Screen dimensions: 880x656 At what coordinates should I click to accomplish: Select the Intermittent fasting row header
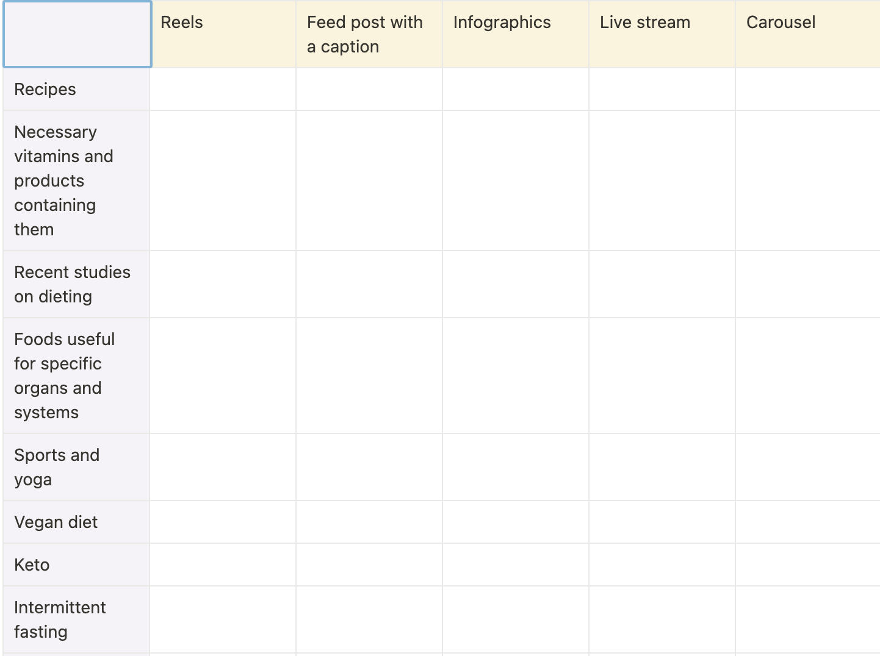pos(76,619)
